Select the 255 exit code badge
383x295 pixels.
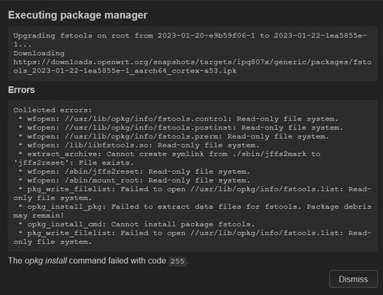pyautogui.click(x=177, y=261)
